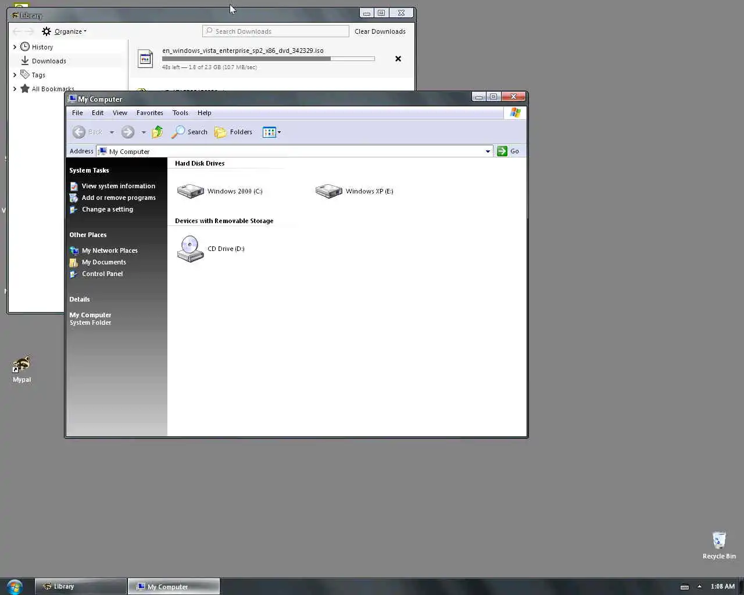Image resolution: width=744 pixels, height=595 pixels.
Task: Click the 1:08 AM clock
Action: coord(722,586)
